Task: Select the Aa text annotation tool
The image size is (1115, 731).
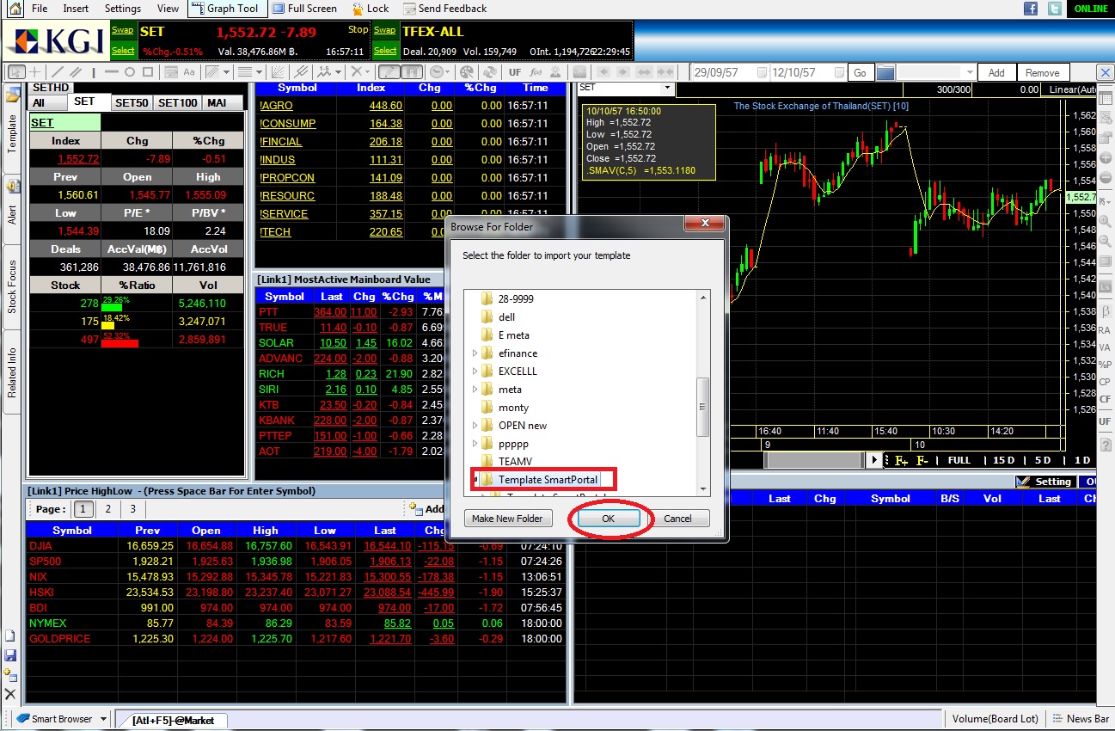Action: coord(189,72)
